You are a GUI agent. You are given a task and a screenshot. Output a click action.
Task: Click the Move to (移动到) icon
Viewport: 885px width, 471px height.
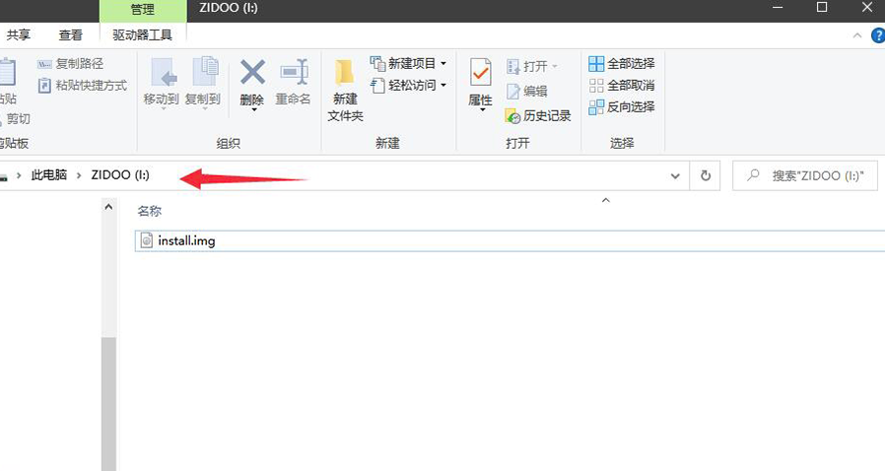pos(164,72)
